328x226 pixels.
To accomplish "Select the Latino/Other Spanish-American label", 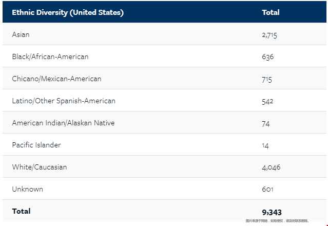I will tap(64, 101).
